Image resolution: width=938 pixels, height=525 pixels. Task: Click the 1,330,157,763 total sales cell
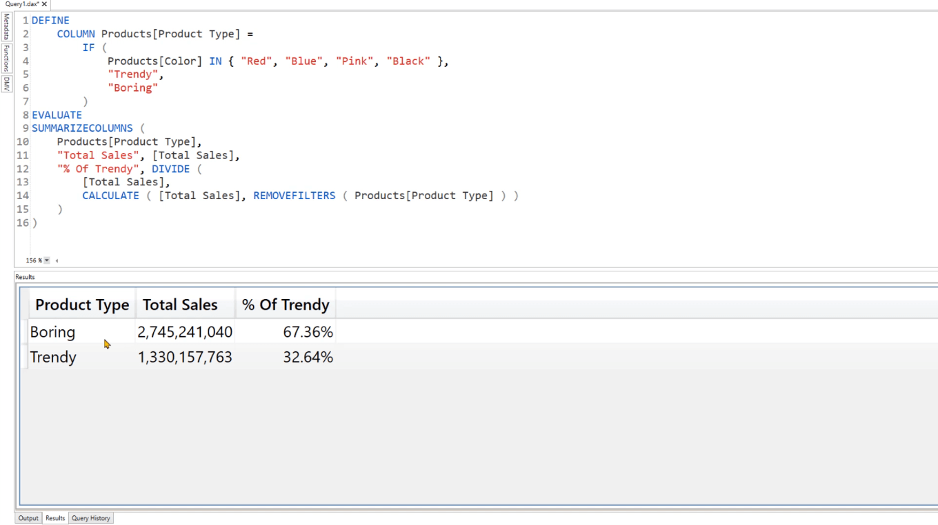tap(185, 357)
